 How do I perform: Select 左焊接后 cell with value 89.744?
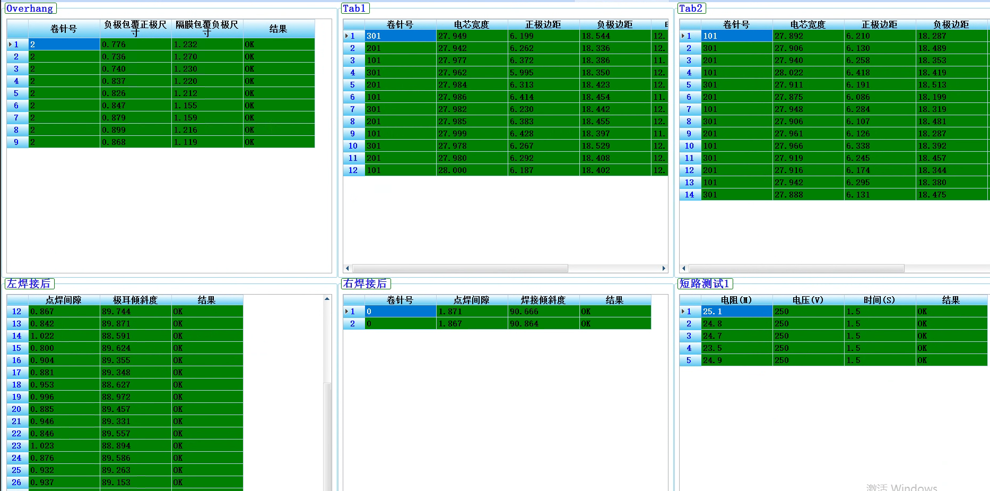(x=136, y=312)
